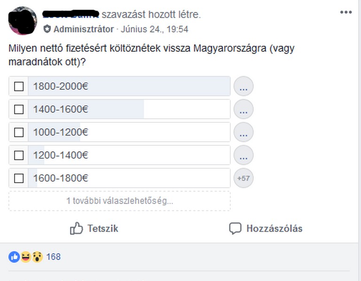361x281 pixels.
Task: Expand '1 további válaszlehetőség...' option
Action: point(119,201)
